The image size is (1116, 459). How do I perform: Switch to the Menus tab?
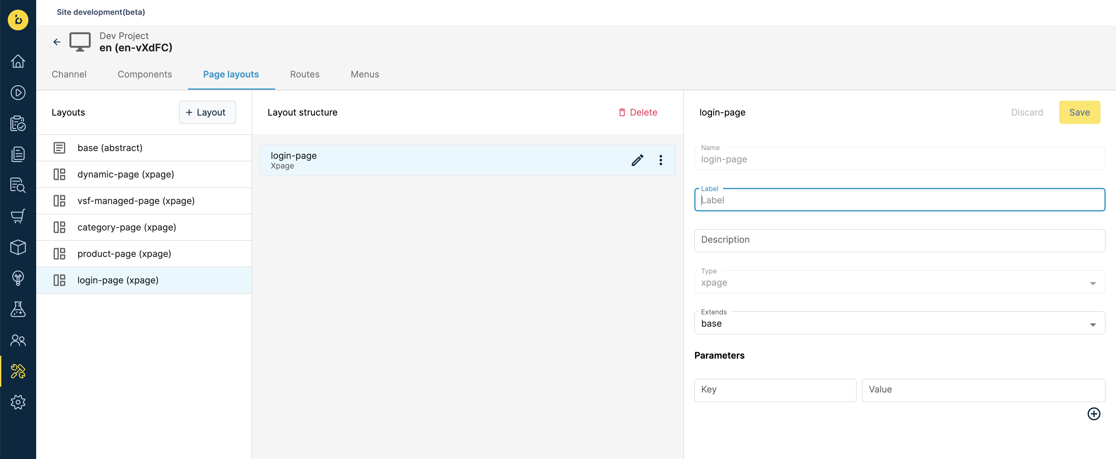tap(365, 75)
